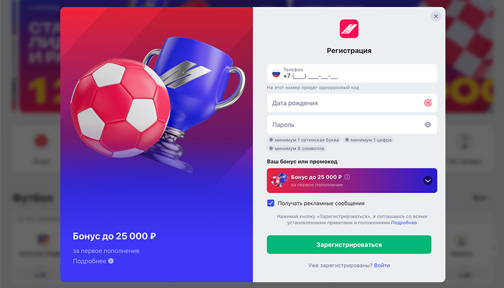Viewport: 504px width, 288px height.
Task: Open the Бонус до 25 000 ₽ selector
Action: (352, 180)
